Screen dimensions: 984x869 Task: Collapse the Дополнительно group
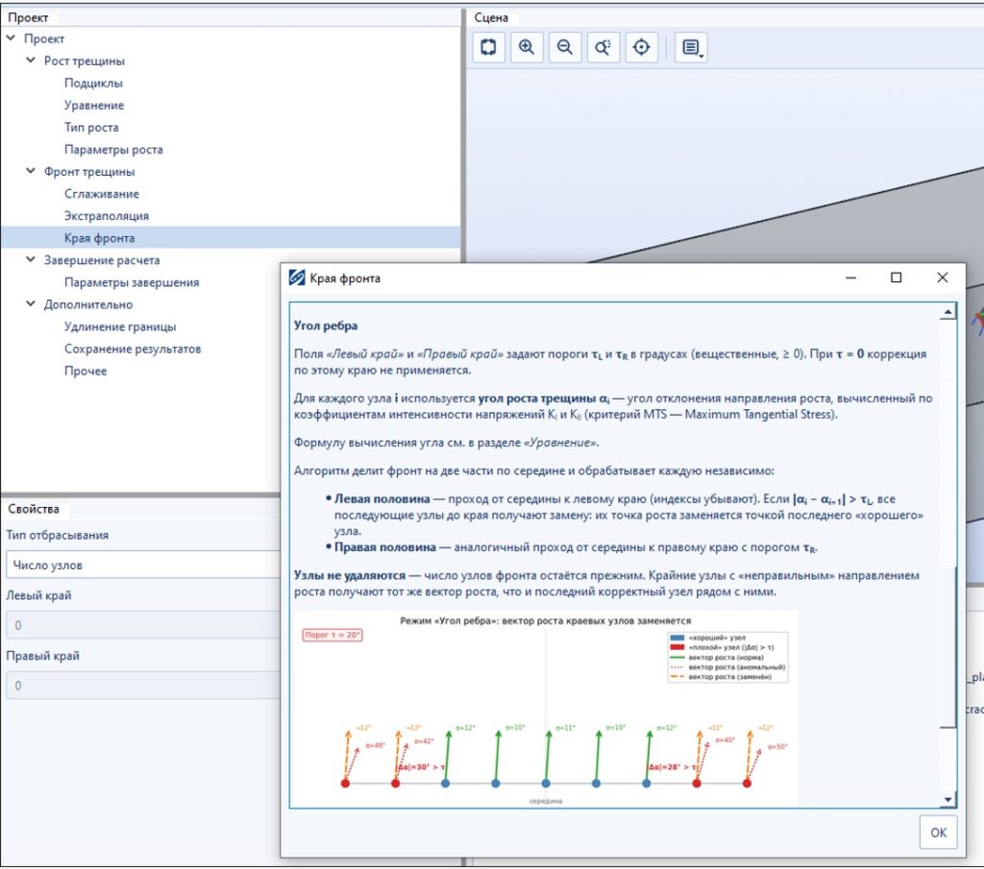31,304
